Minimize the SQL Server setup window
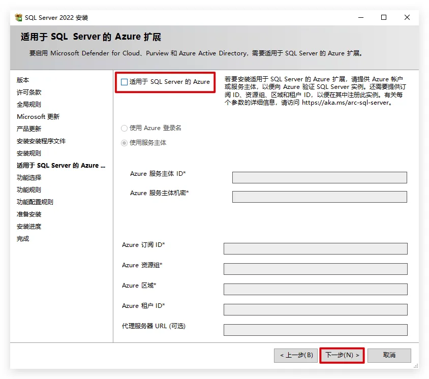The width and height of the screenshot is (429, 379). [x=360, y=17]
